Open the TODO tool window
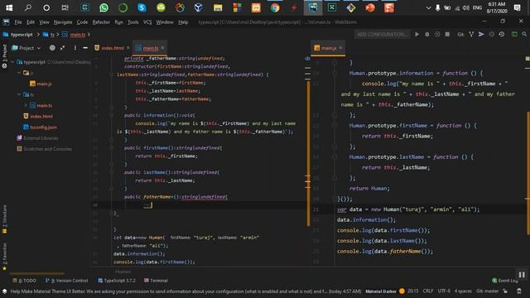This screenshot has width=530, height=298. tap(24, 281)
